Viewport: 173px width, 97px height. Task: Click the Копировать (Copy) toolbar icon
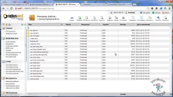(141, 19)
